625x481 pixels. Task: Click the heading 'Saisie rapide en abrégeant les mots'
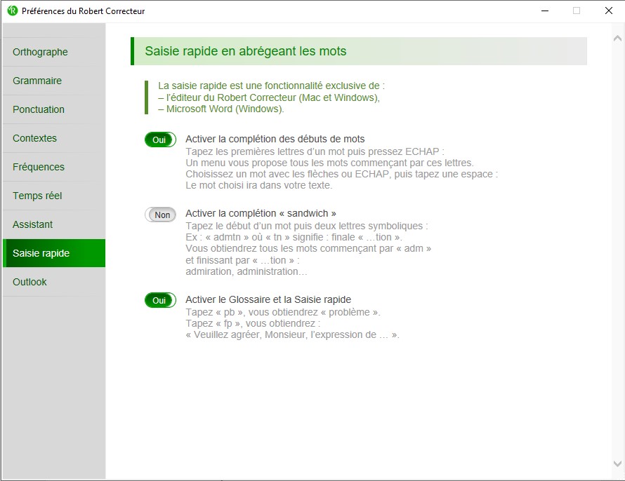[246, 51]
